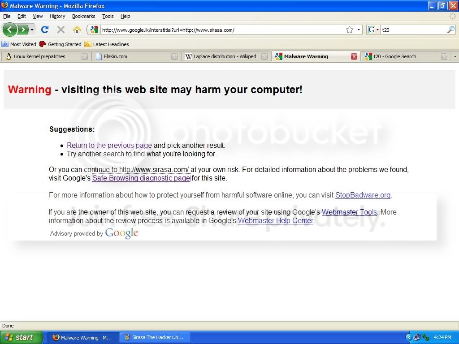
Task: Open the File menu
Action: tap(7, 16)
